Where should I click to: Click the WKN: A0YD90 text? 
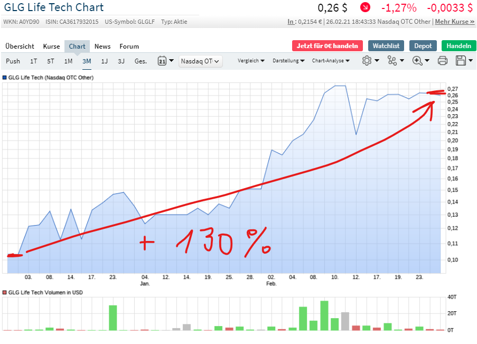pyautogui.click(x=21, y=22)
